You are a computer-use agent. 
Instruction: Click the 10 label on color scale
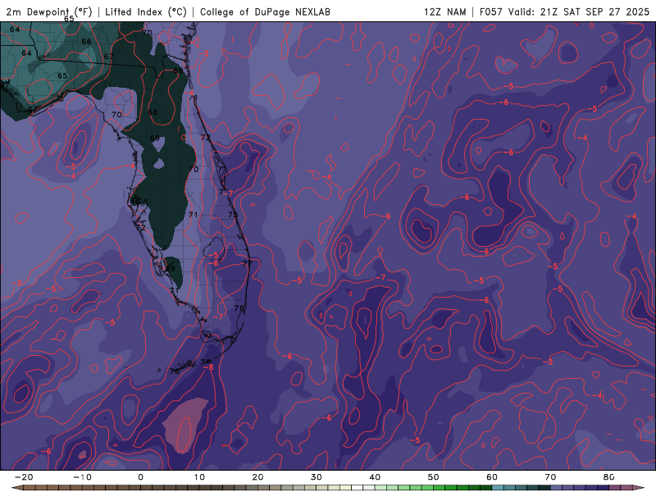199,477
